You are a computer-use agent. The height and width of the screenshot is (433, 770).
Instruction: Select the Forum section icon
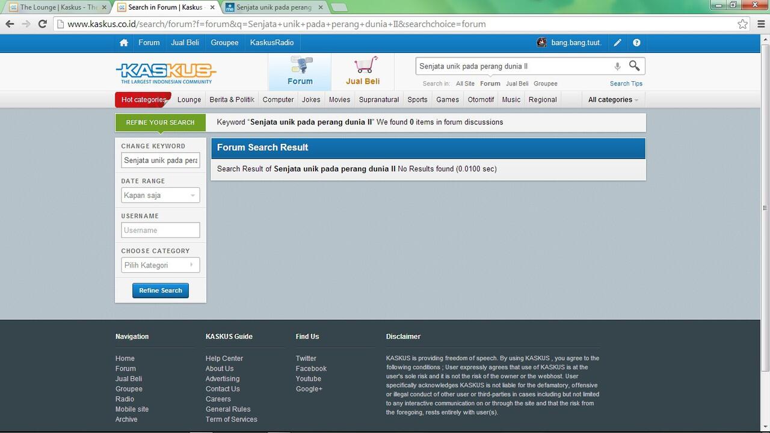point(300,72)
